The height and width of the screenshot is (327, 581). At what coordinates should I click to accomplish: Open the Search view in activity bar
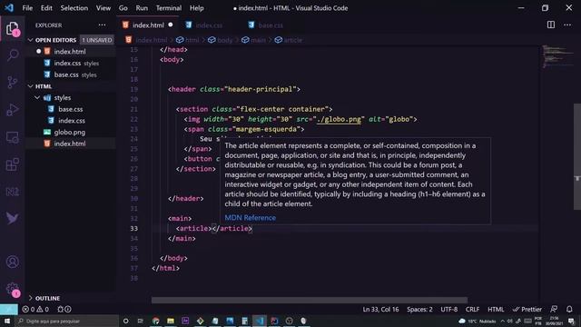pos(12,54)
